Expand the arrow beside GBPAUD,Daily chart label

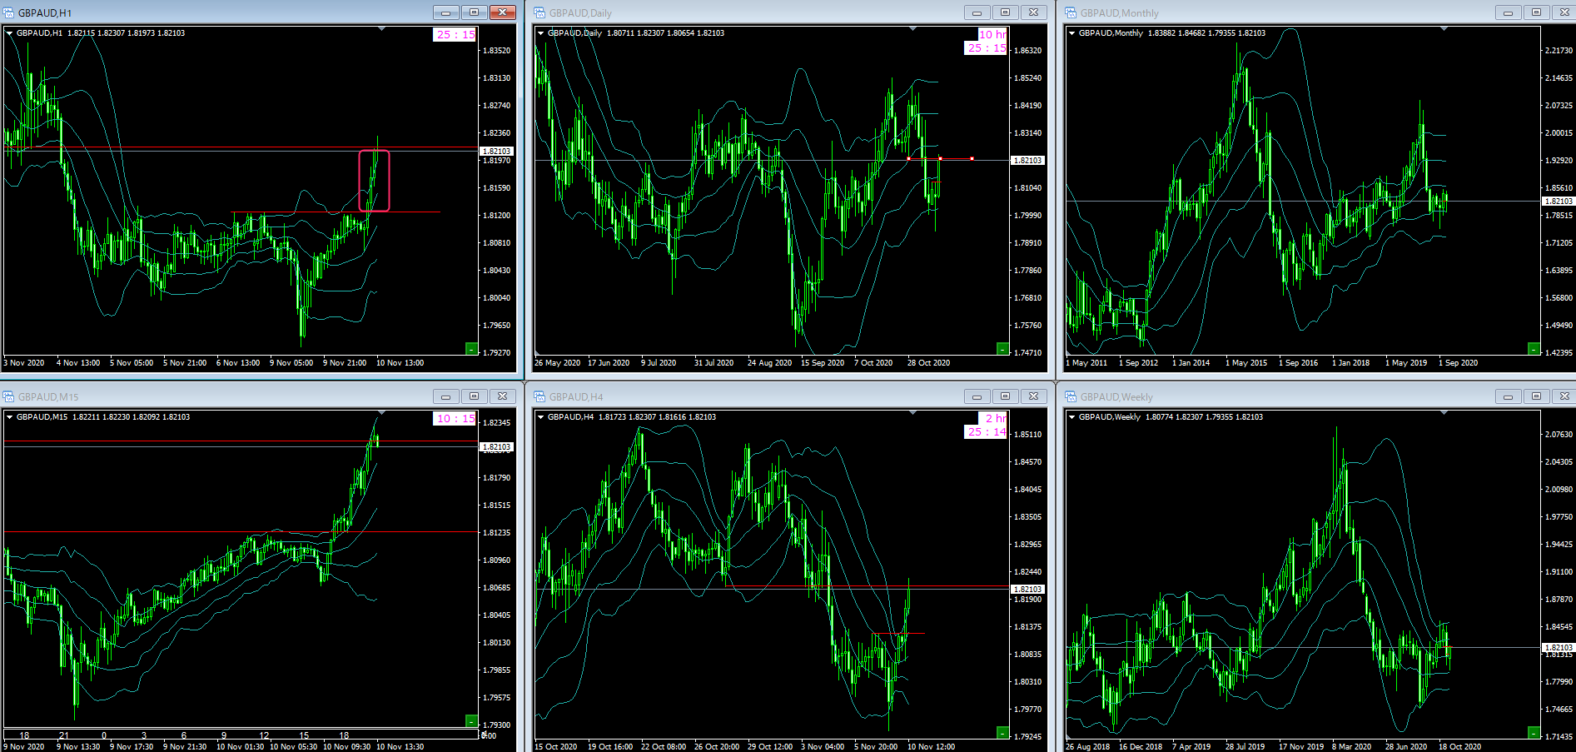(541, 33)
